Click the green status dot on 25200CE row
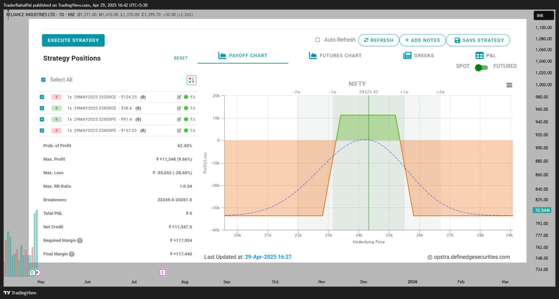 tap(186, 97)
